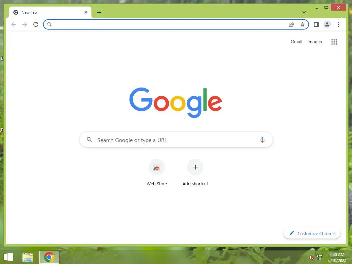Screen dimensions: 352x264
Task: Click the Add shortcut plus icon
Action: point(195,167)
